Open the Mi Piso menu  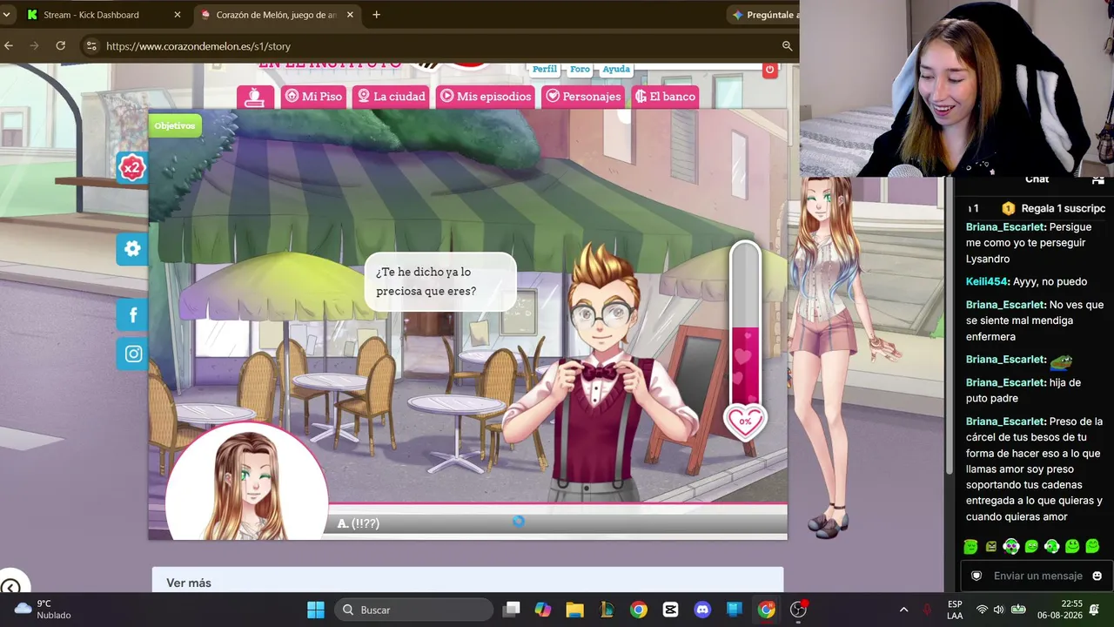pos(313,97)
